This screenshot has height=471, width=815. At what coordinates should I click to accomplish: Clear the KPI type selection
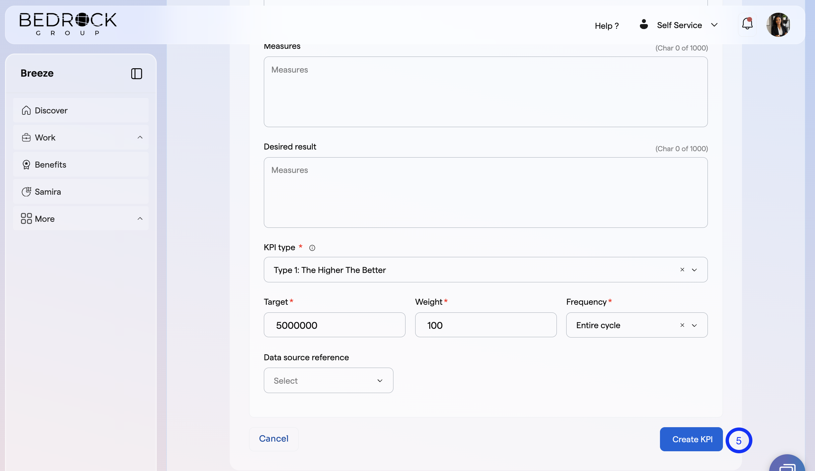click(x=682, y=270)
